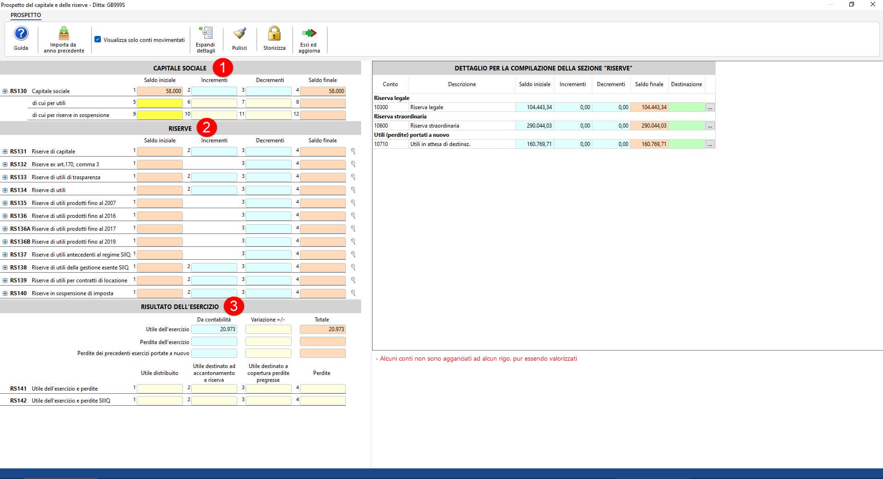Toggle Visualizza solo conti movimentati checkbox
883x479 pixels.
[98, 40]
